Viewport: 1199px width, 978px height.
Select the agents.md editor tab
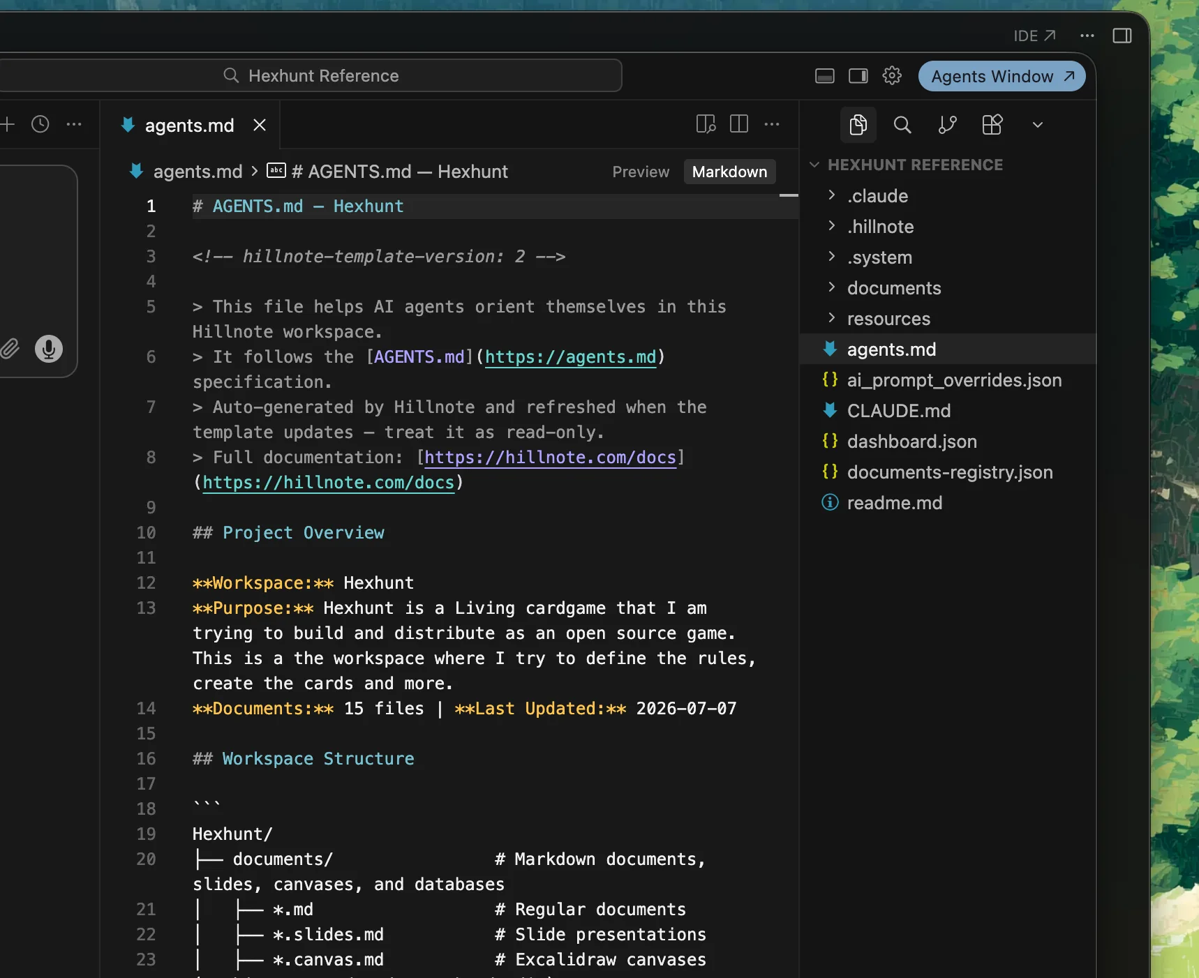click(x=191, y=125)
